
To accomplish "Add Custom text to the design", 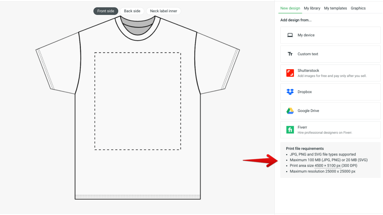I will click(308, 54).
